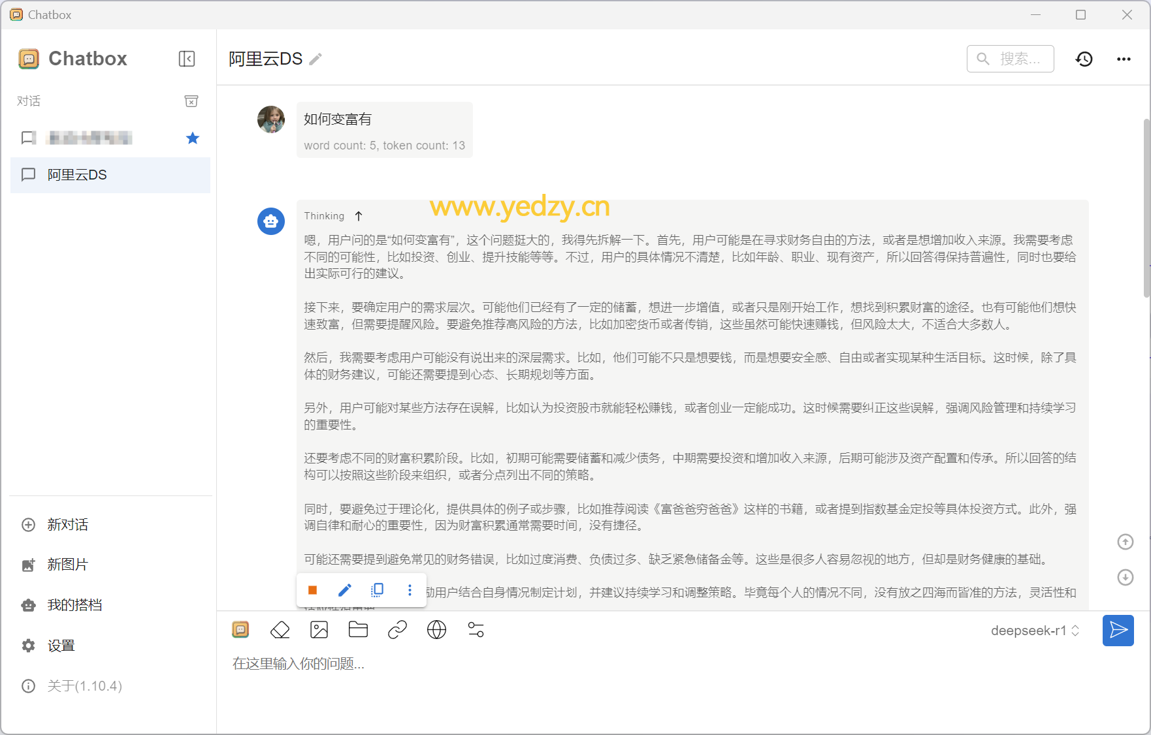Open conversation settings sliders icon

coord(476,630)
